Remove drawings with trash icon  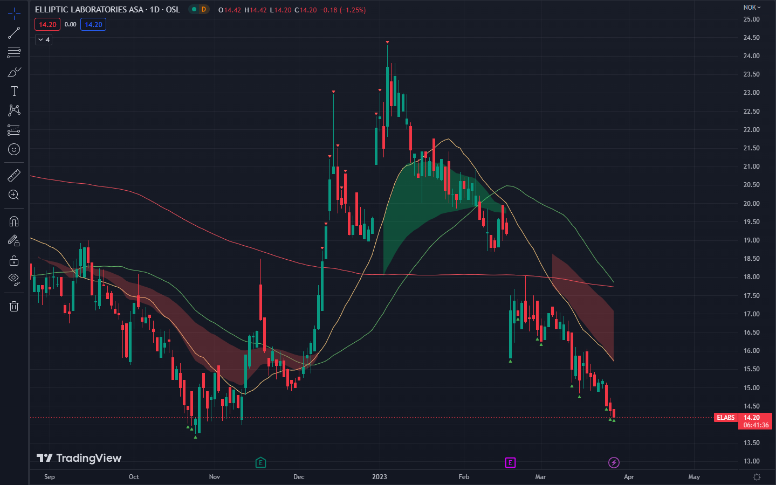pos(14,307)
